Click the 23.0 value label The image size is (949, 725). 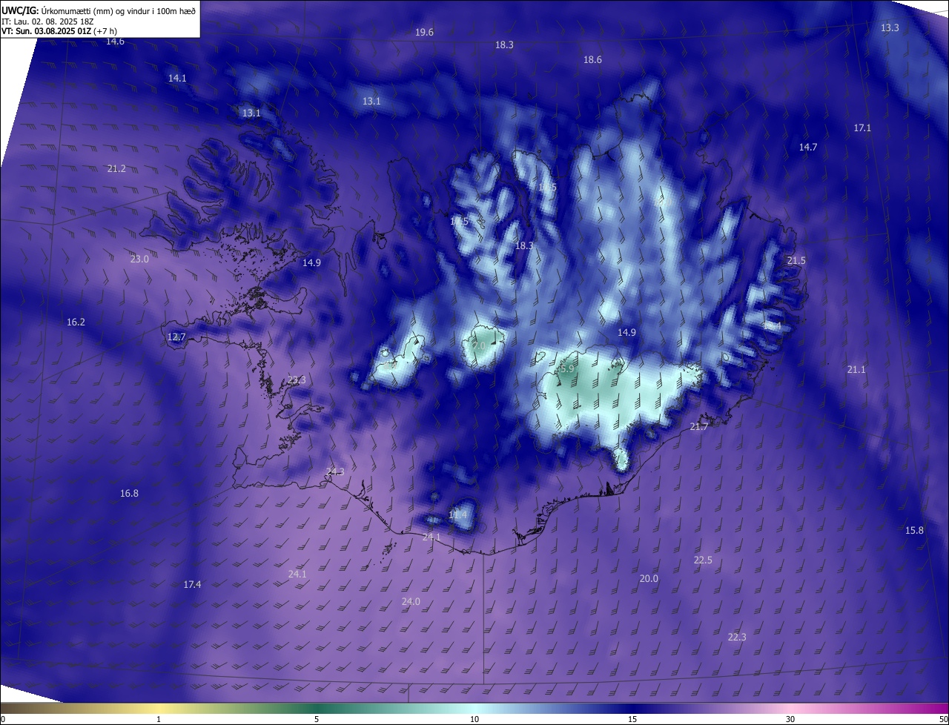139,259
